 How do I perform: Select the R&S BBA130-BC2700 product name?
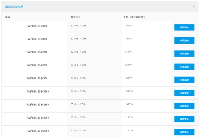pyautogui.click(x=38, y=131)
